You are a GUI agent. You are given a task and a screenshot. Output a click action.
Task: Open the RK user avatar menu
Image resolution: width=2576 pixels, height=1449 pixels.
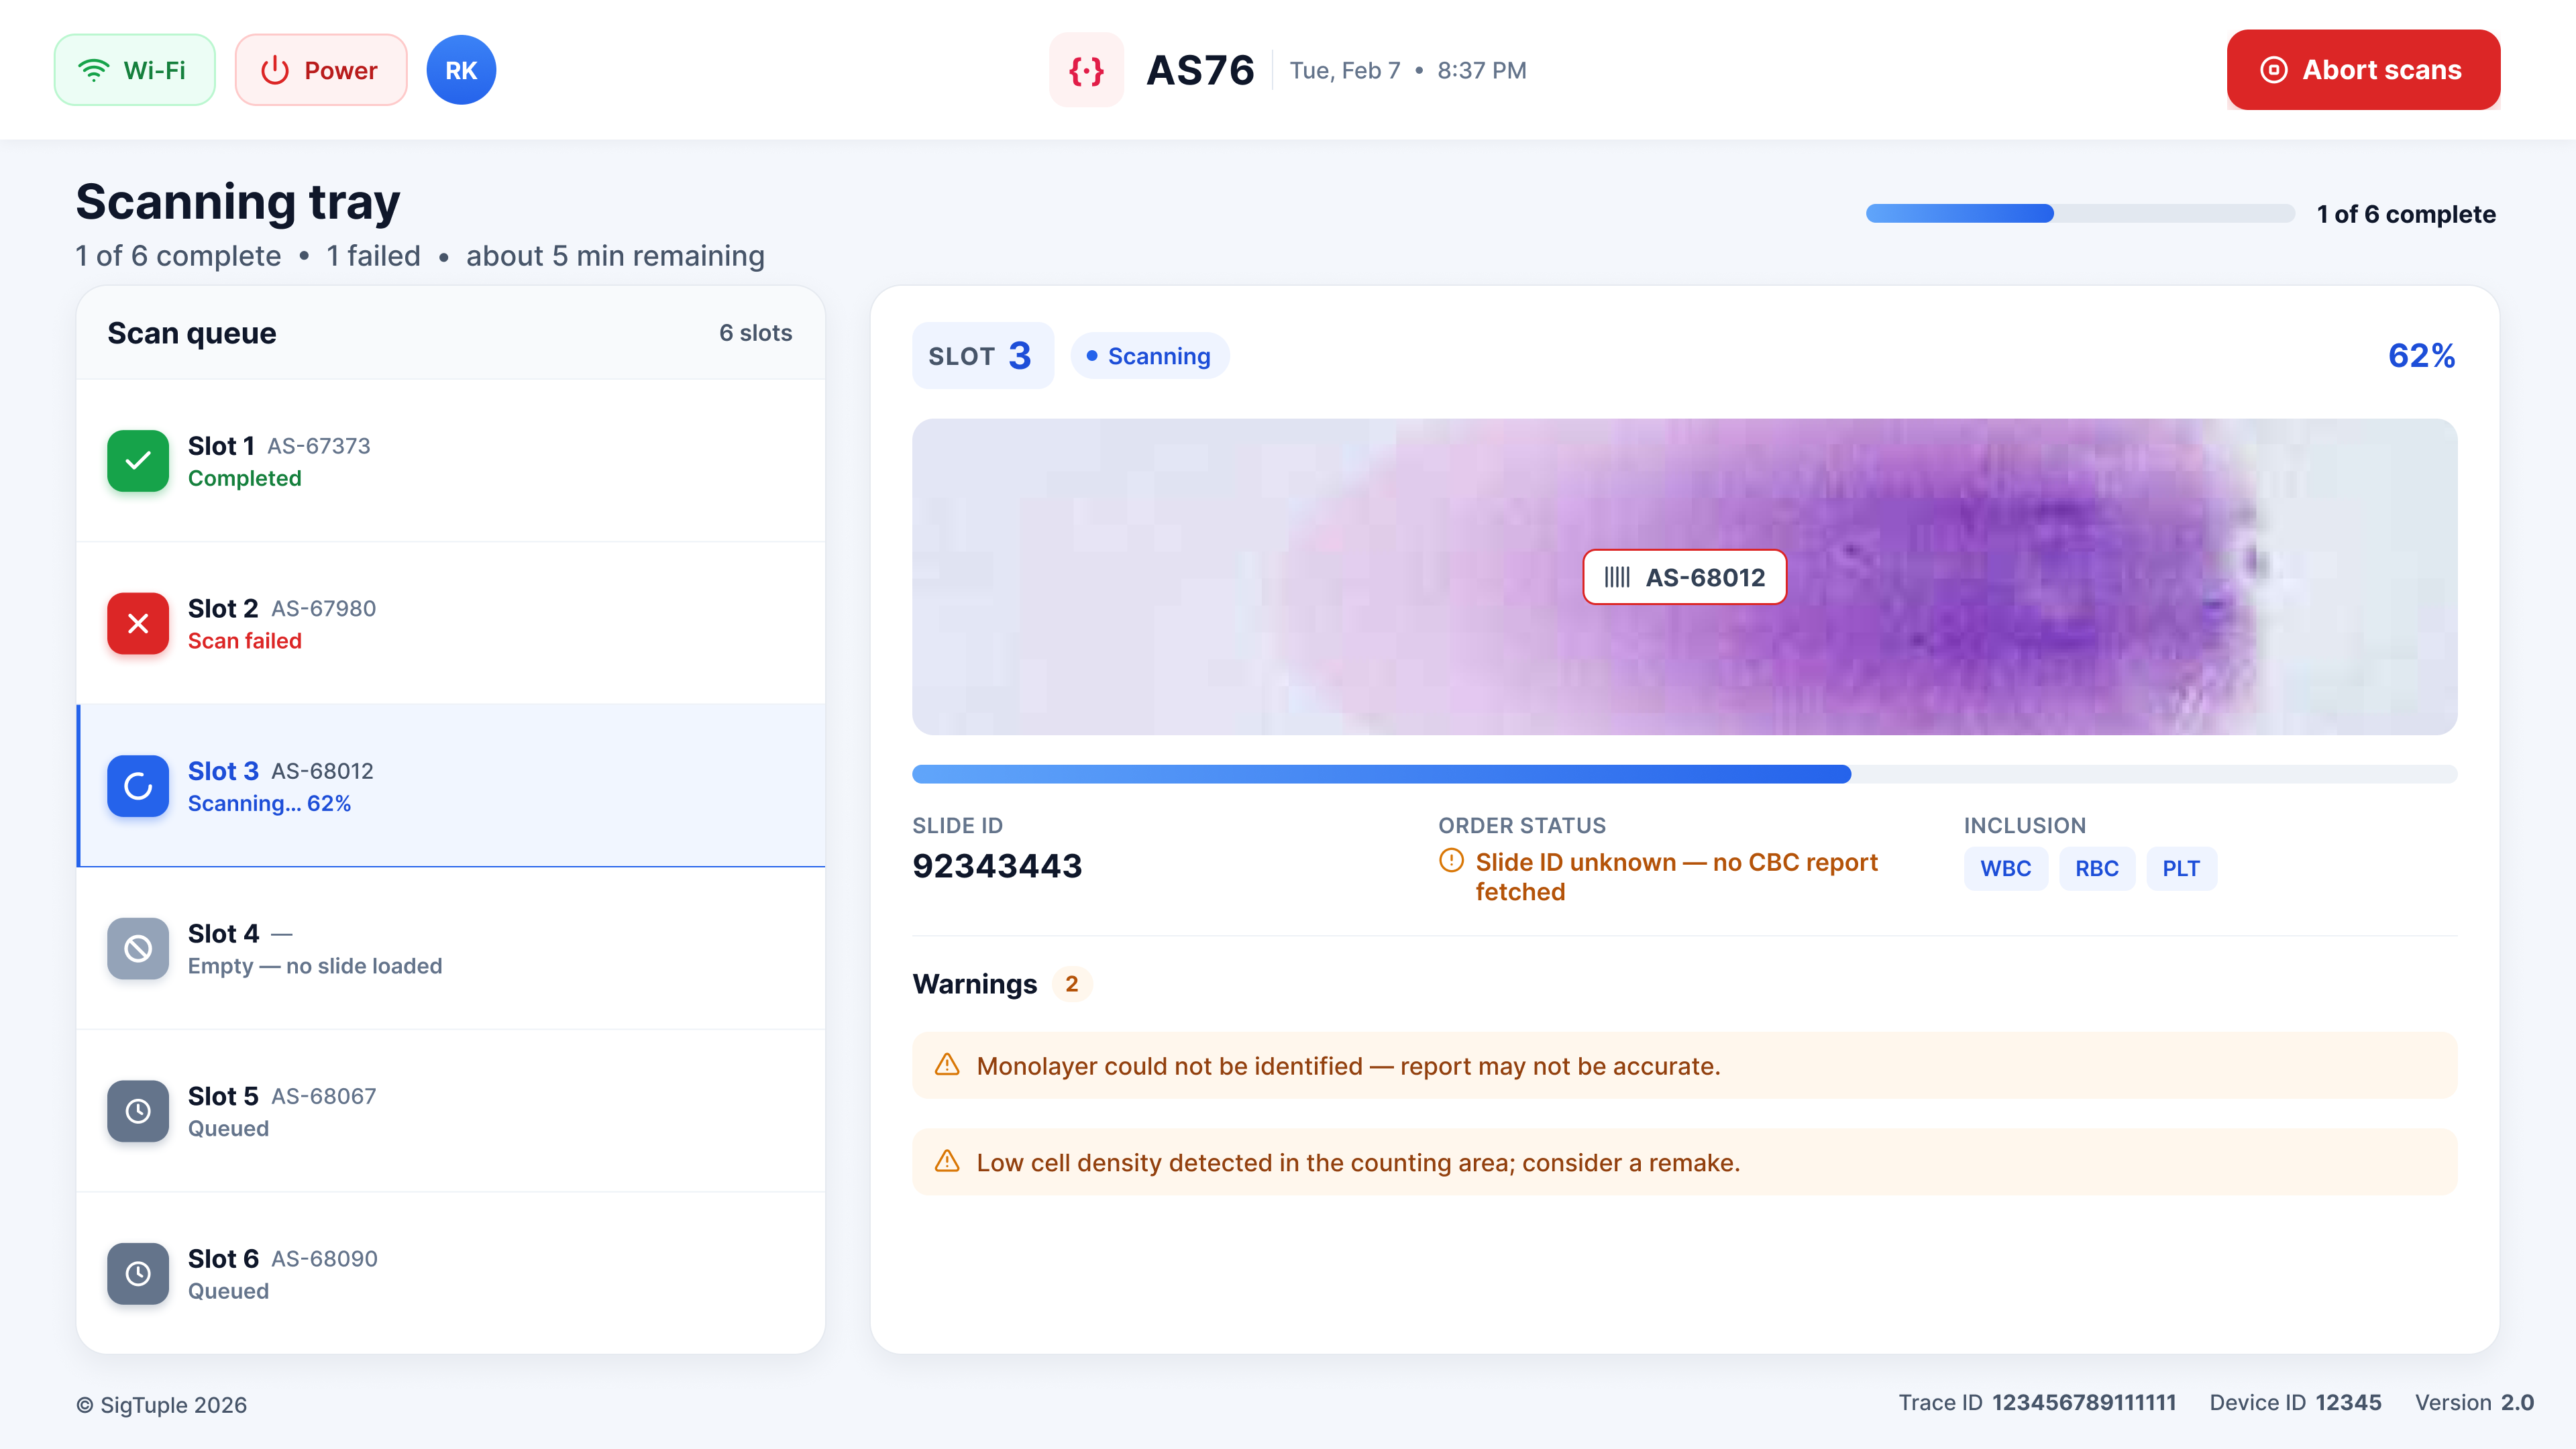461,70
